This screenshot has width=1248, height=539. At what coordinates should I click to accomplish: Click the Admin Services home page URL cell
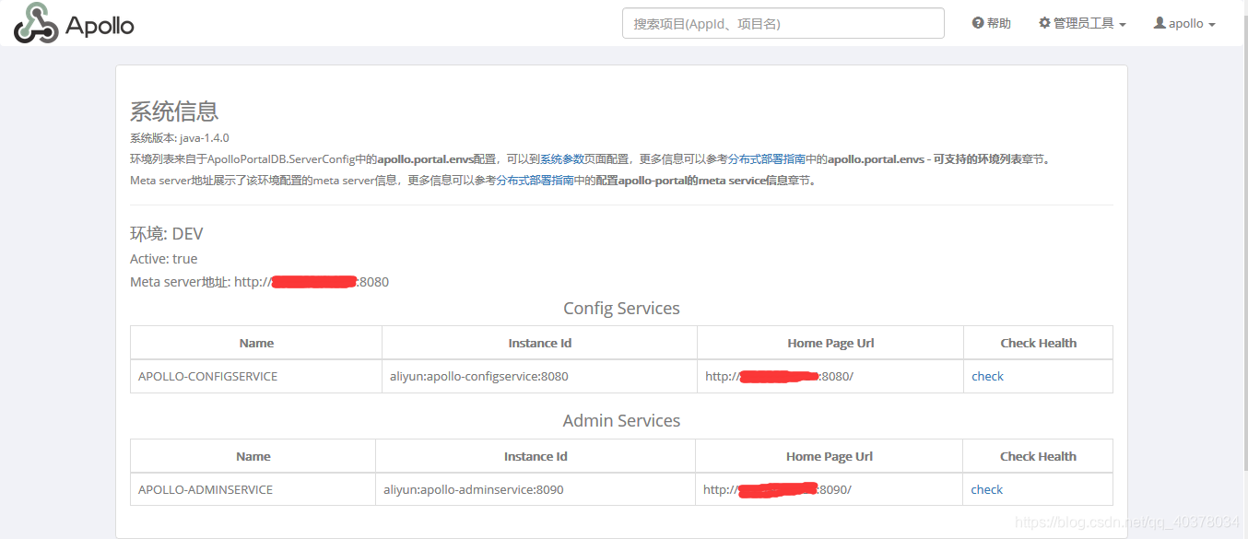pyautogui.click(x=829, y=489)
